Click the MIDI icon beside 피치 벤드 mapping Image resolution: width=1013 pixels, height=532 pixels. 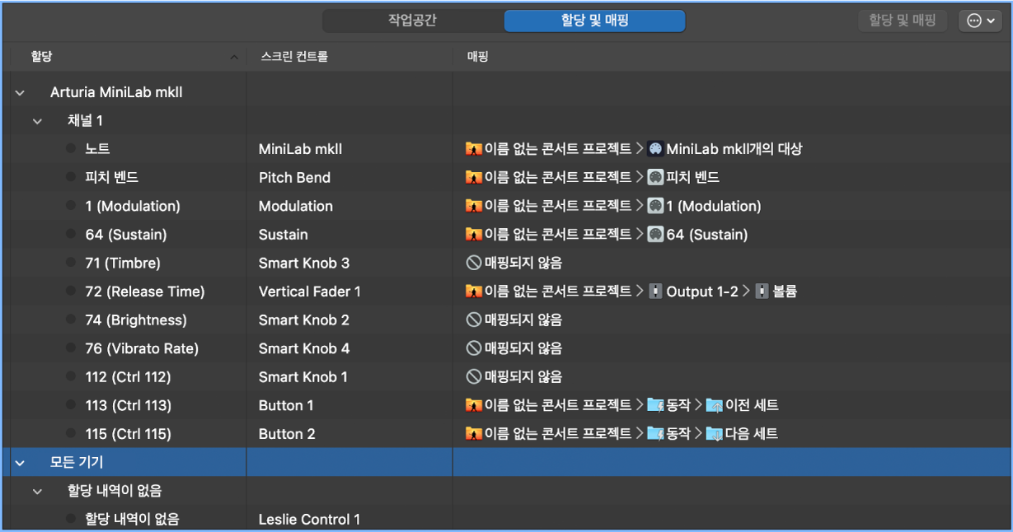coord(655,178)
